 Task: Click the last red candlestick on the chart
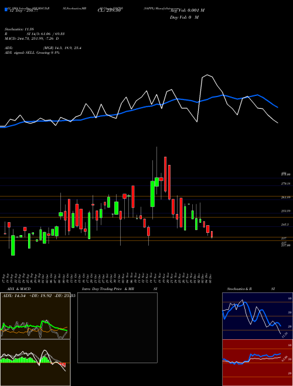(x=212, y=234)
